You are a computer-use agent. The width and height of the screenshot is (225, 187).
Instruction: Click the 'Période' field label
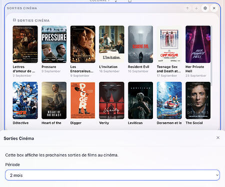tap(12, 165)
